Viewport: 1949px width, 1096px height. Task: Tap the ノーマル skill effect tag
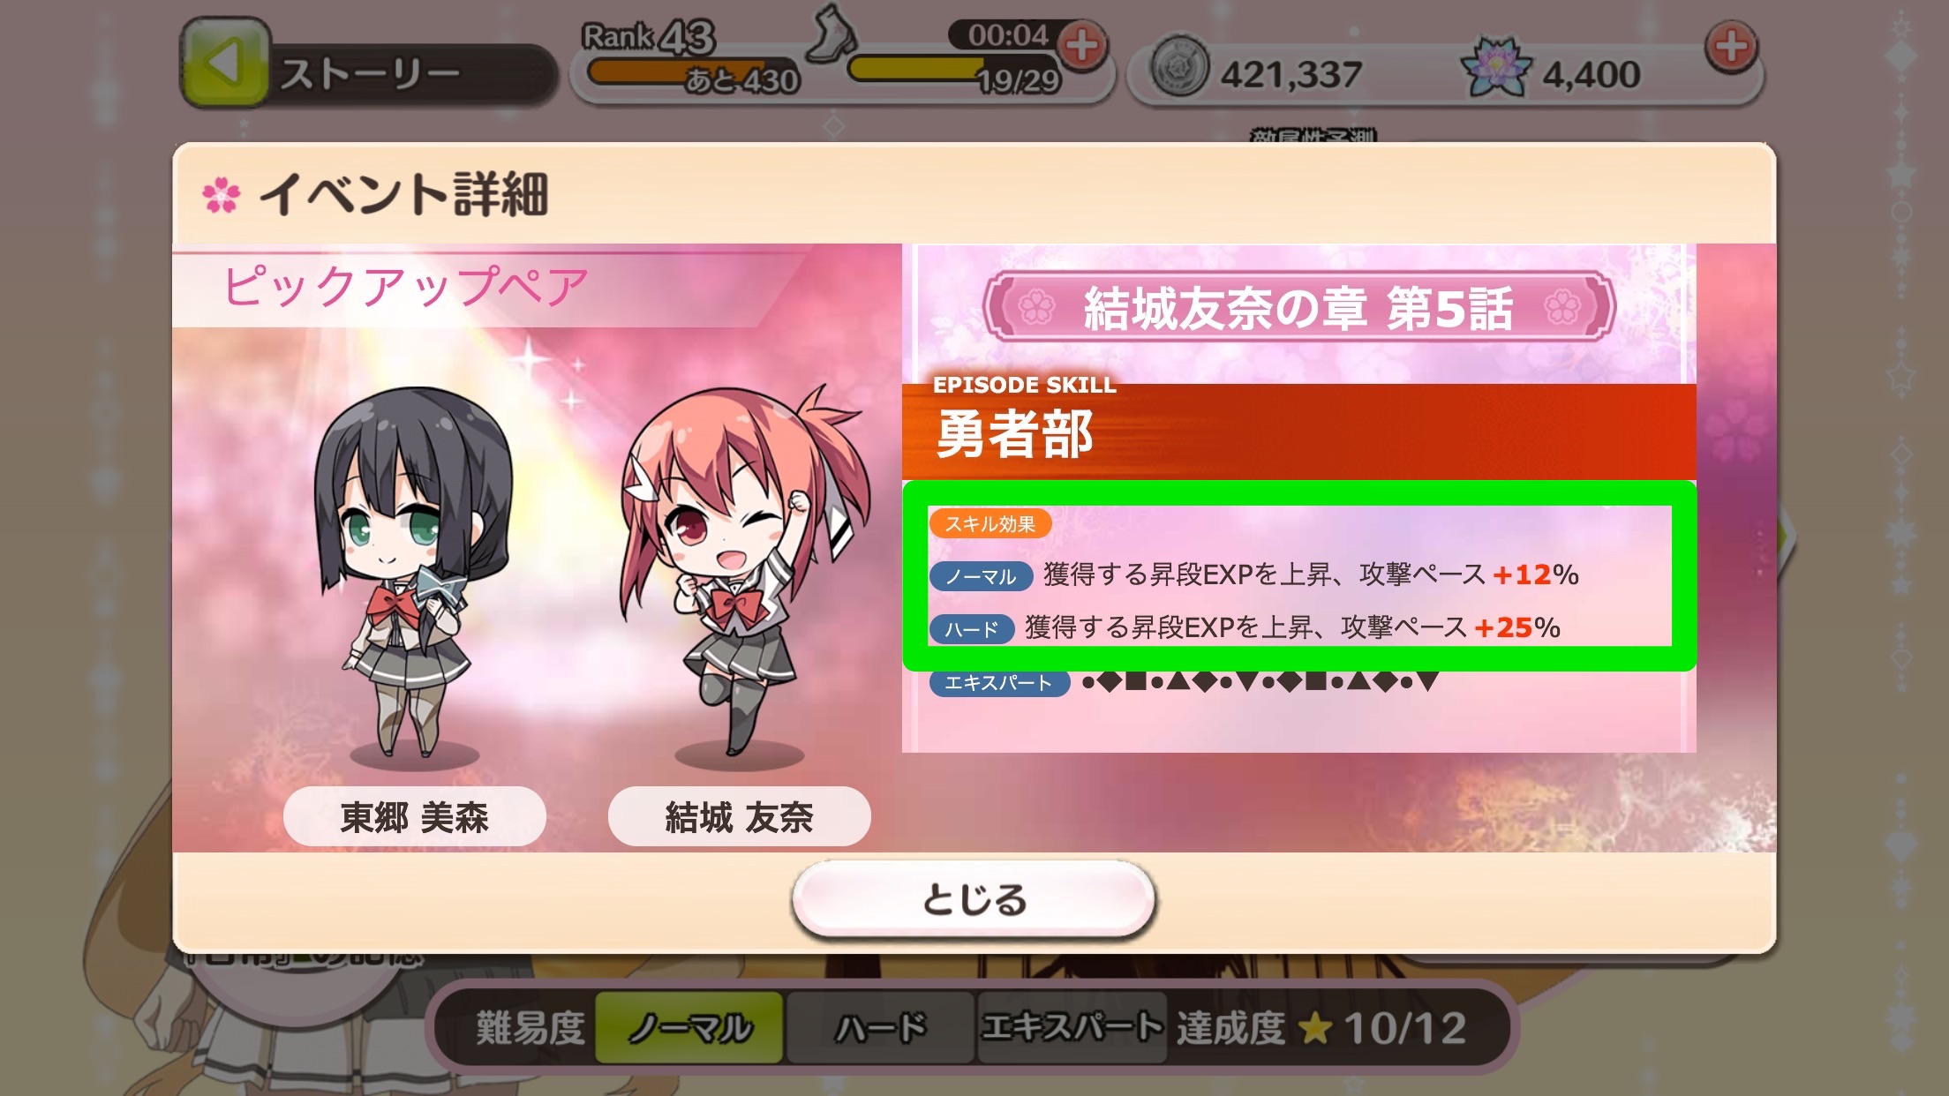point(981,577)
